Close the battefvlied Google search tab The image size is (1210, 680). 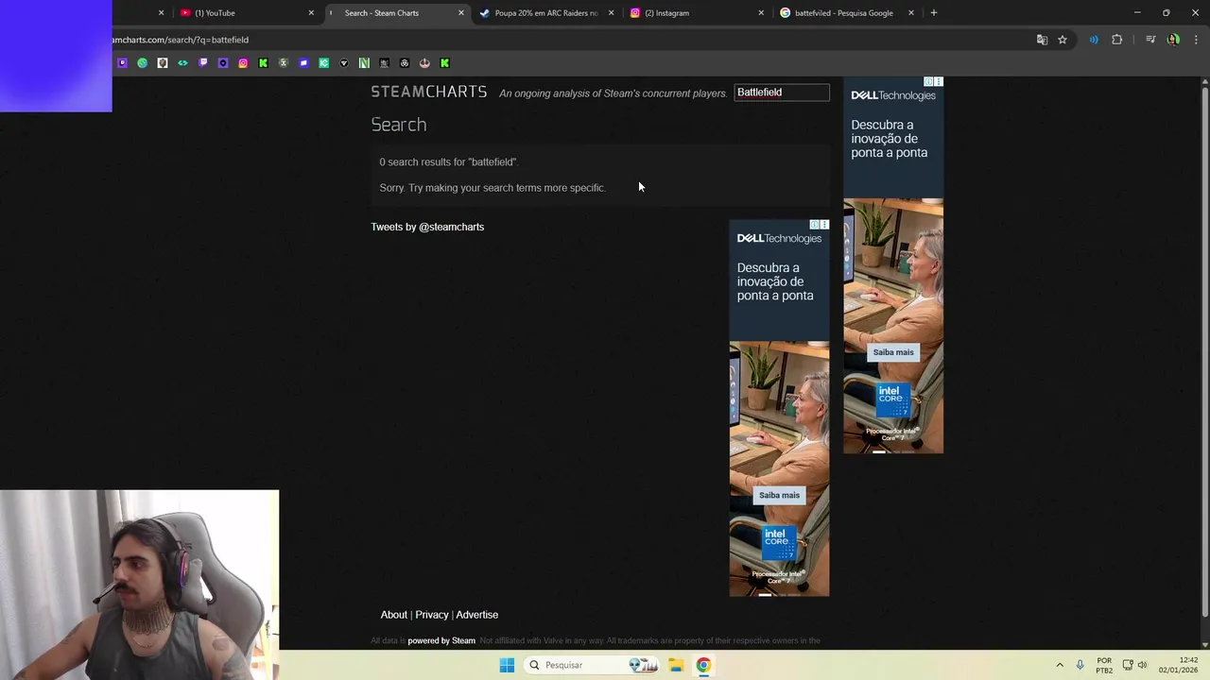911,13
